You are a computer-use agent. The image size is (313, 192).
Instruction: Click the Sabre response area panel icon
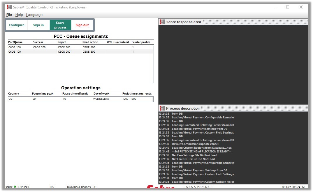click(162, 22)
